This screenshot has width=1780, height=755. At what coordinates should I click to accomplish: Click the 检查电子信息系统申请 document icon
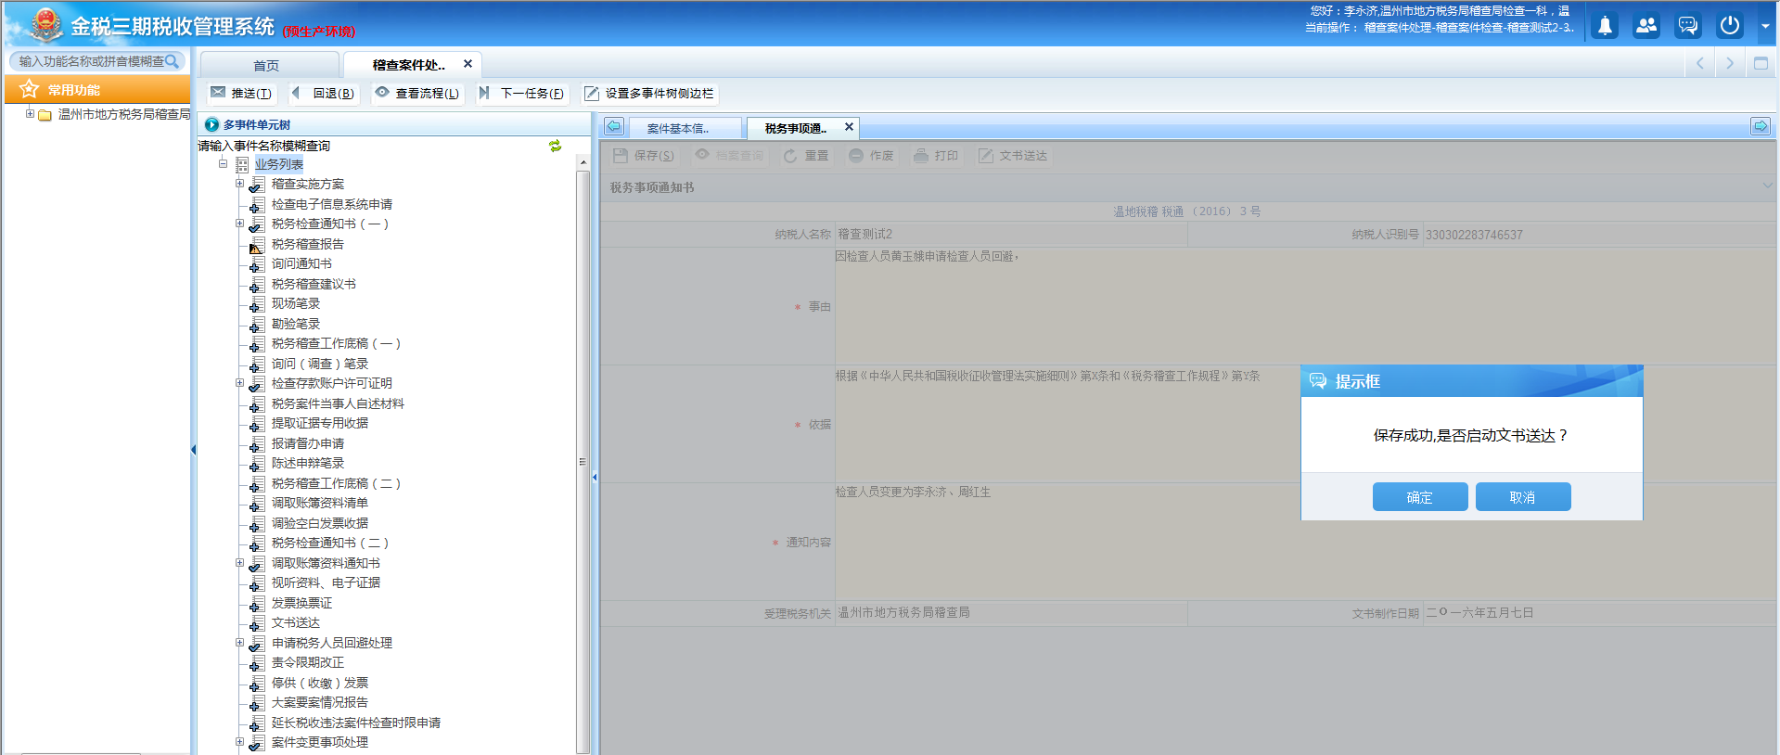click(257, 204)
